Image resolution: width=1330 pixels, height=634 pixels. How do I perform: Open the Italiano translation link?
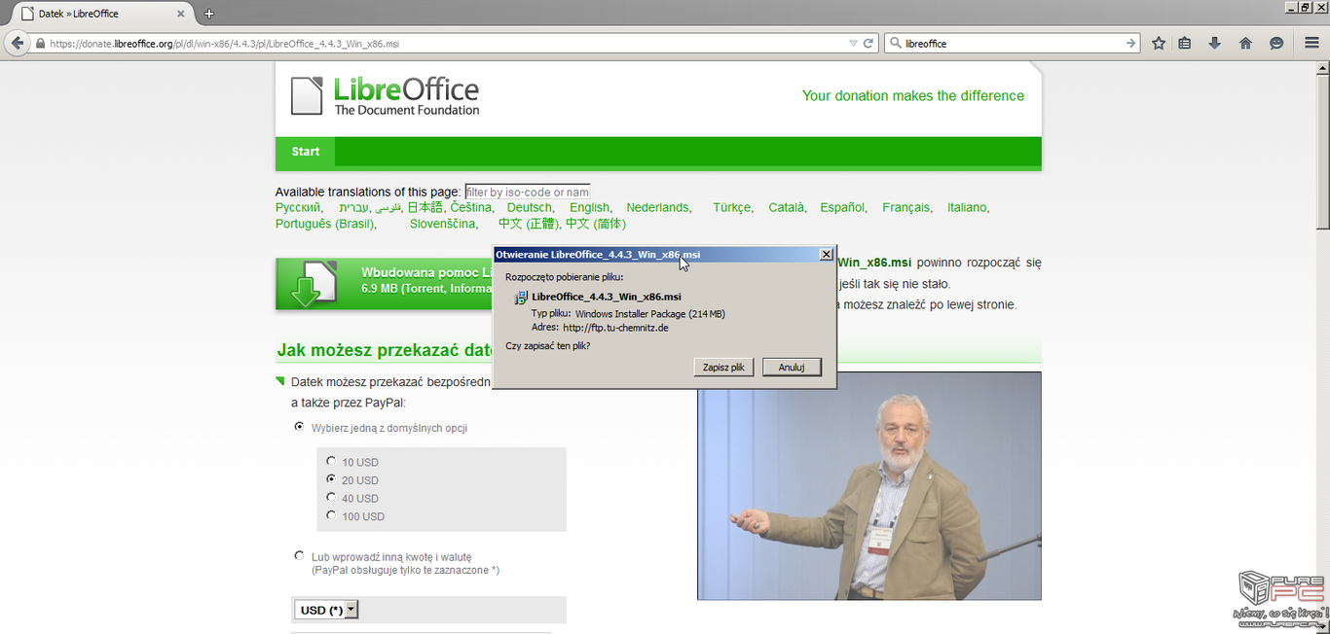tap(967, 207)
